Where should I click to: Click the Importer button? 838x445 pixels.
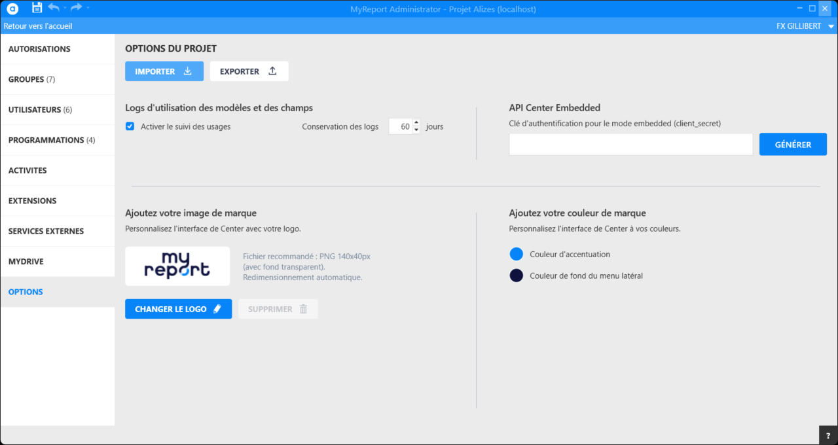164,71
